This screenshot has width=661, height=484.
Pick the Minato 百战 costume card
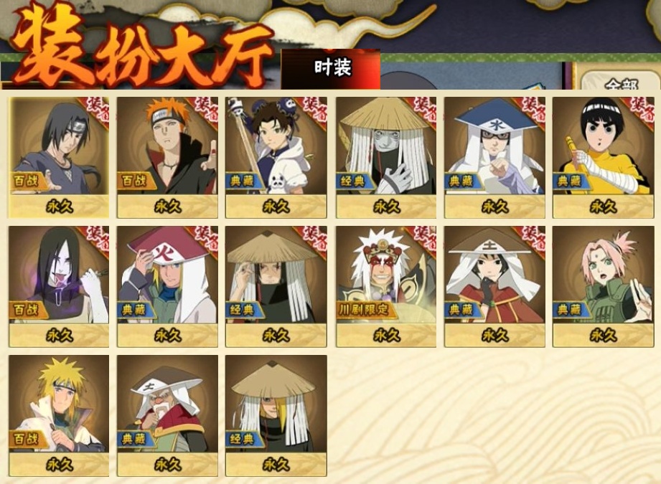(59, 416)
